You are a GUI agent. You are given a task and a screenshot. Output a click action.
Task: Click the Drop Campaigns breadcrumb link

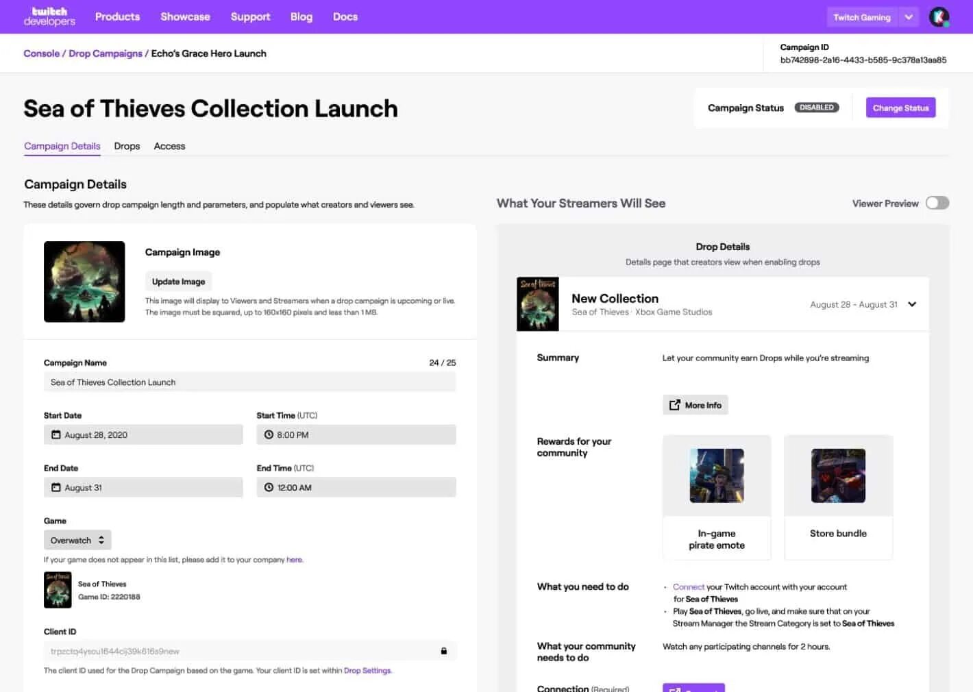tap(106, 53)
